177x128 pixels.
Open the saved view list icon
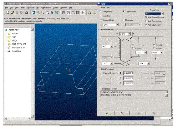57,12
